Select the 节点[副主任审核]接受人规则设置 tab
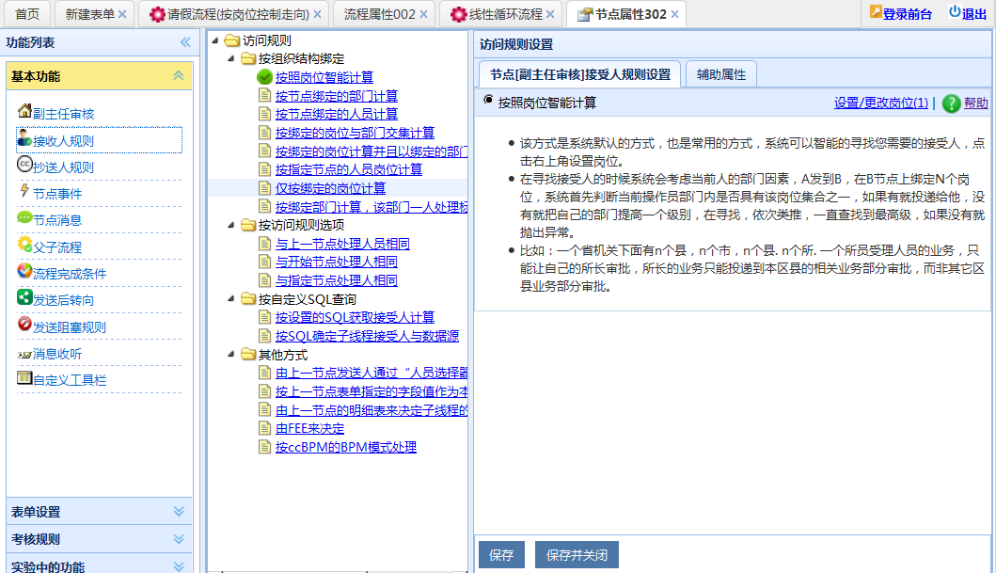 click(x=579, y=74)
